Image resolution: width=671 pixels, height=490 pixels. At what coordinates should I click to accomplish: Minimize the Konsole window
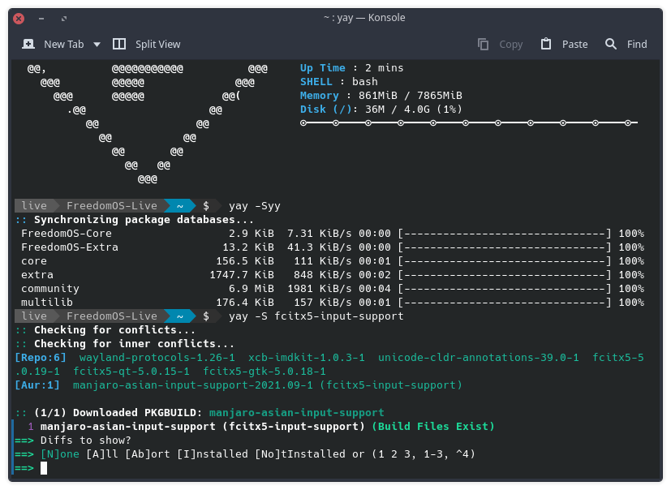pos(41,19)
